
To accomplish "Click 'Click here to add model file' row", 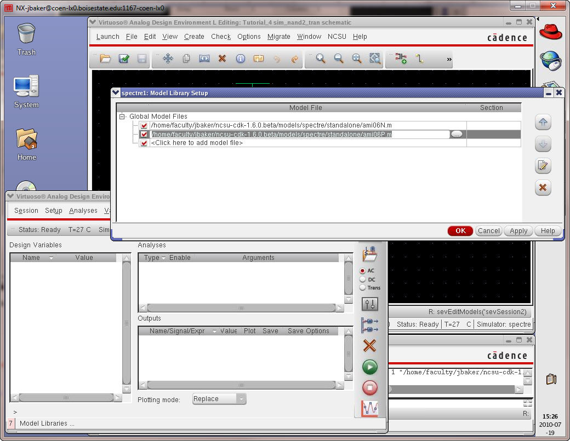I will point(197,143).
